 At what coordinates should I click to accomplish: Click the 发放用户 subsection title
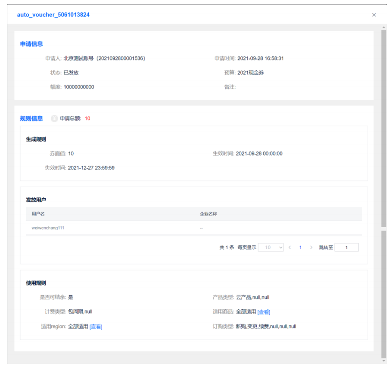tap(36, 200)
